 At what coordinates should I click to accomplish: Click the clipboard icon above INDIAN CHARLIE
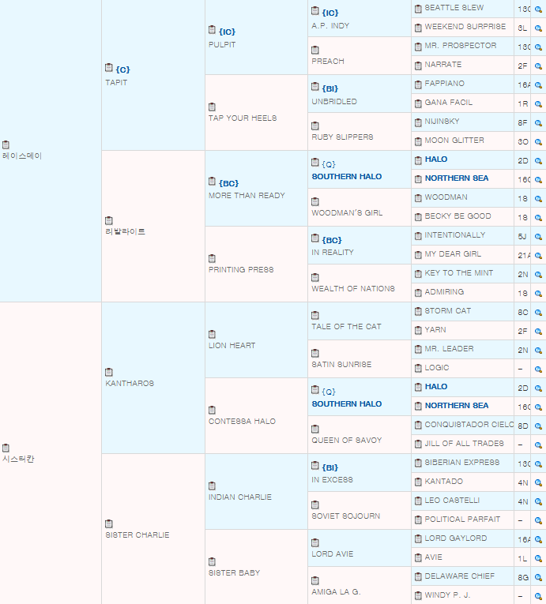point(212,486)
